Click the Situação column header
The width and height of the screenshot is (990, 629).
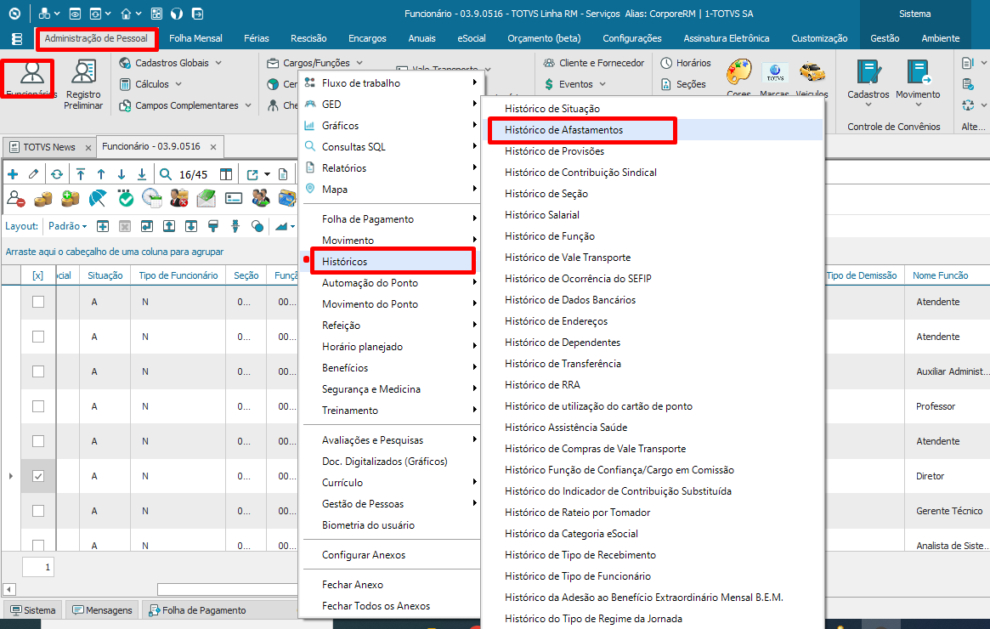(x=105, y=275)
